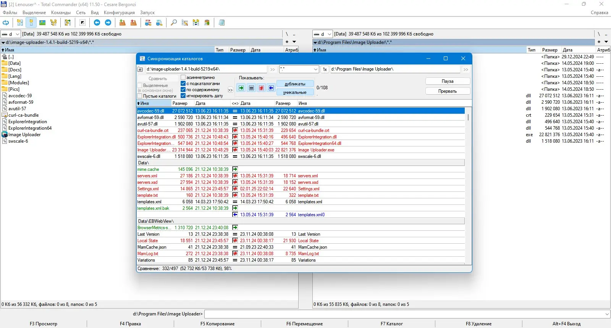Click the left sync directory path field
This screenshot has height=328, width=611.
206,69
